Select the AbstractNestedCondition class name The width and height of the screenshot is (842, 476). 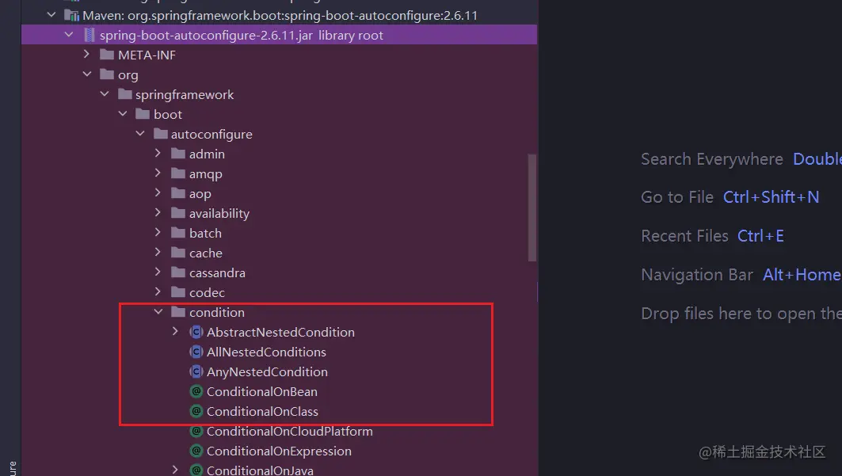[280, 332]
